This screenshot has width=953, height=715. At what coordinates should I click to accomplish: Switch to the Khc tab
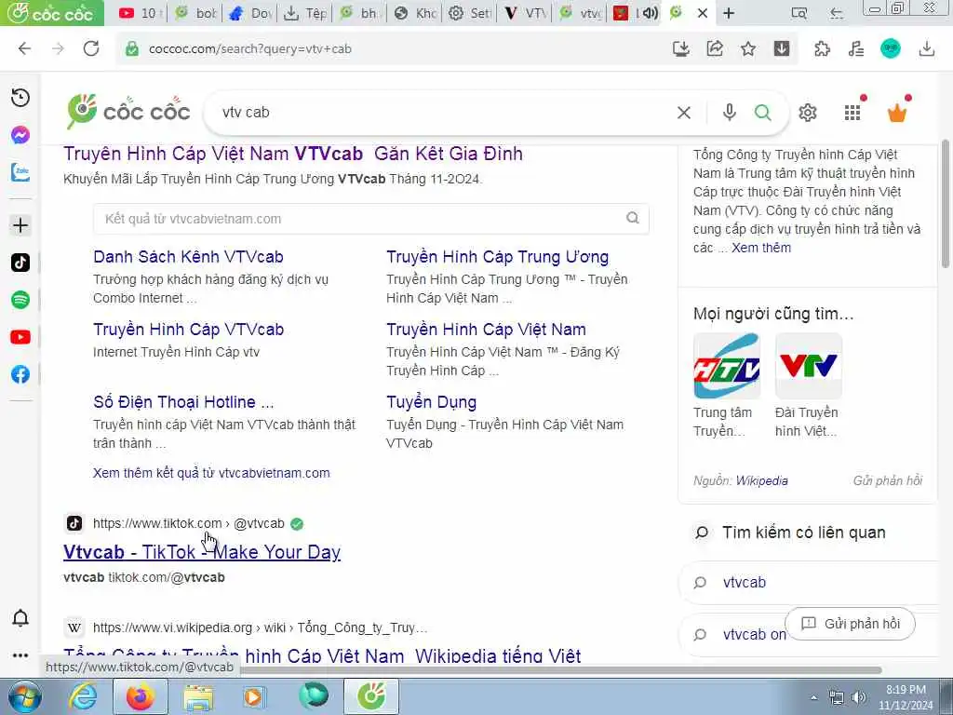coord(415,13)
